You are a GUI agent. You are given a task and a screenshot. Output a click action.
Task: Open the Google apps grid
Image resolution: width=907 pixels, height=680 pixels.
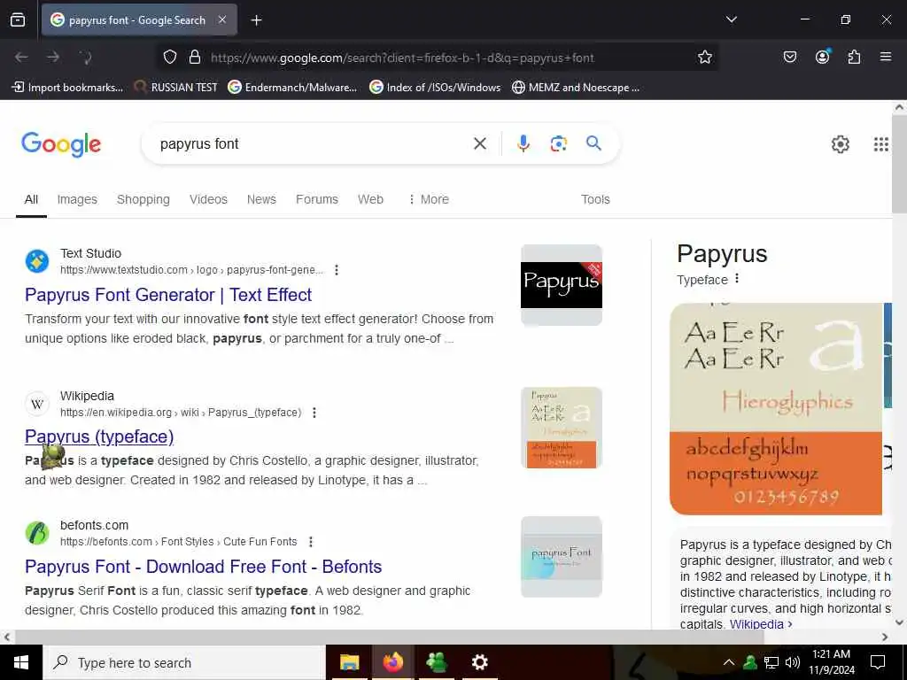click(x=880, y=144)
